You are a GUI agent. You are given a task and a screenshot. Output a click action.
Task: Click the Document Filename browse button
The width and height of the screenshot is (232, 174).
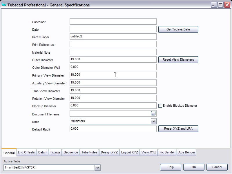[x=153, y=113]
